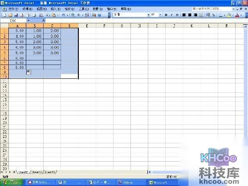The image size is (248, 186).
Task: Click the AutoSum sigma icon
Action: (x=79, y=15)
